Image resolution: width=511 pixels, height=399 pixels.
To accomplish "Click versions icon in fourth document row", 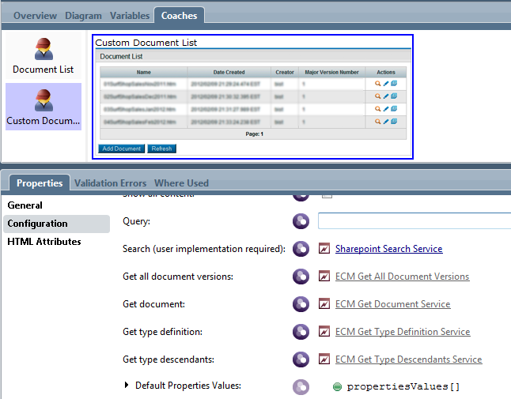I will pos(394,122).
